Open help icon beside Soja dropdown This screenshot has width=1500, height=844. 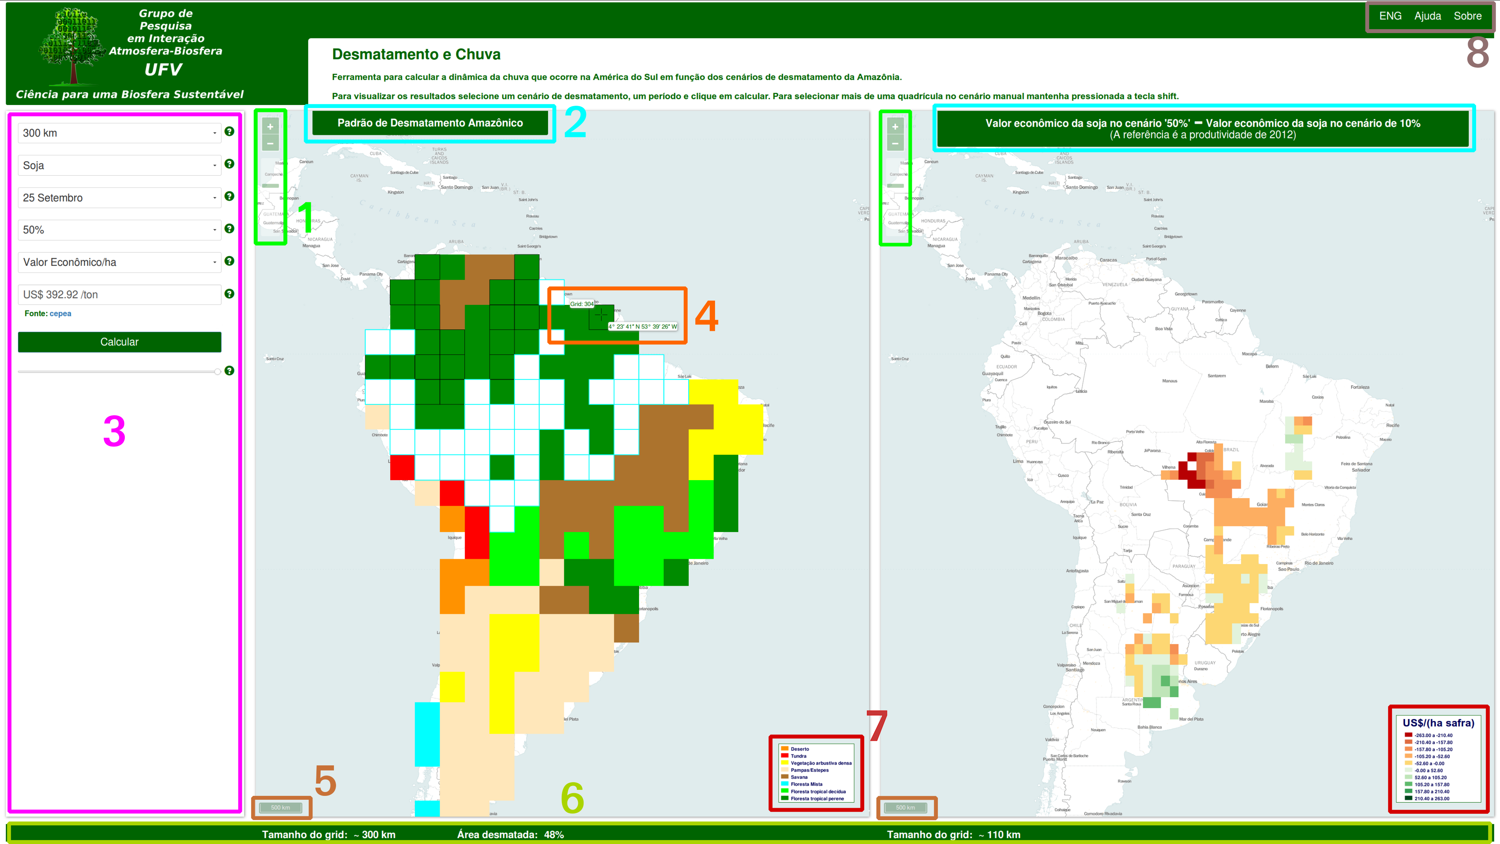(230, 164)
